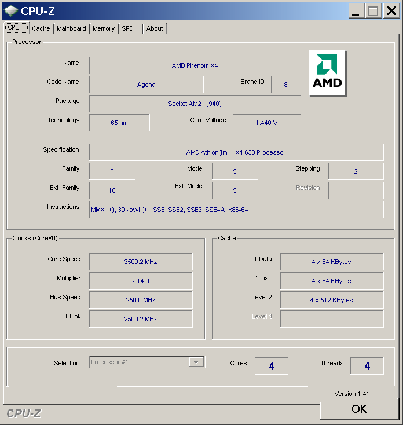Click the Package value Socket AM2+ (940)
The image size is (403, 425).
[195, 104]
